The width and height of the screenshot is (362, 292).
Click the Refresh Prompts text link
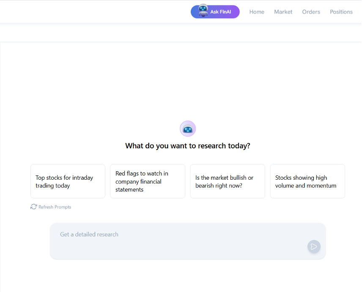[x=55, y=207]
